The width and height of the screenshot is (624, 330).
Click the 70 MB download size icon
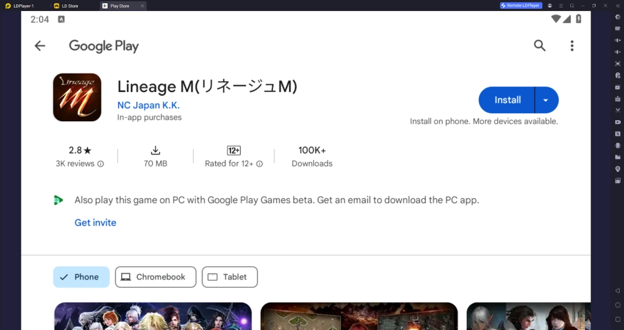[x=155, y=150]
